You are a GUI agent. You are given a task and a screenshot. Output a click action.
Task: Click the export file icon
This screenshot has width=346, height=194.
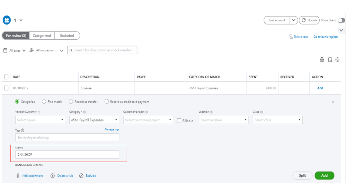(x=330, y=60)
